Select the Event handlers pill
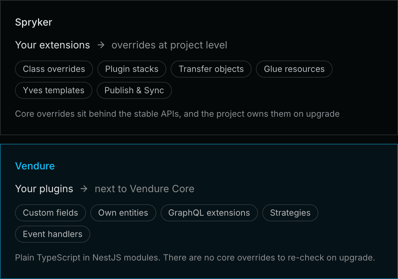 click(x=53, y=234)
